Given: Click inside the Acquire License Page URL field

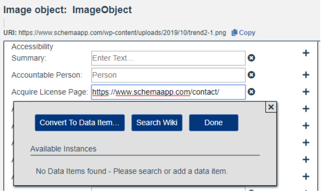Looking at the screenshot, I should coord(168,92).
